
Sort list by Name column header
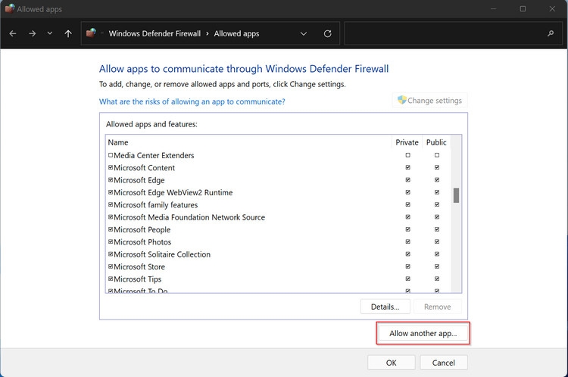[248, 142]
